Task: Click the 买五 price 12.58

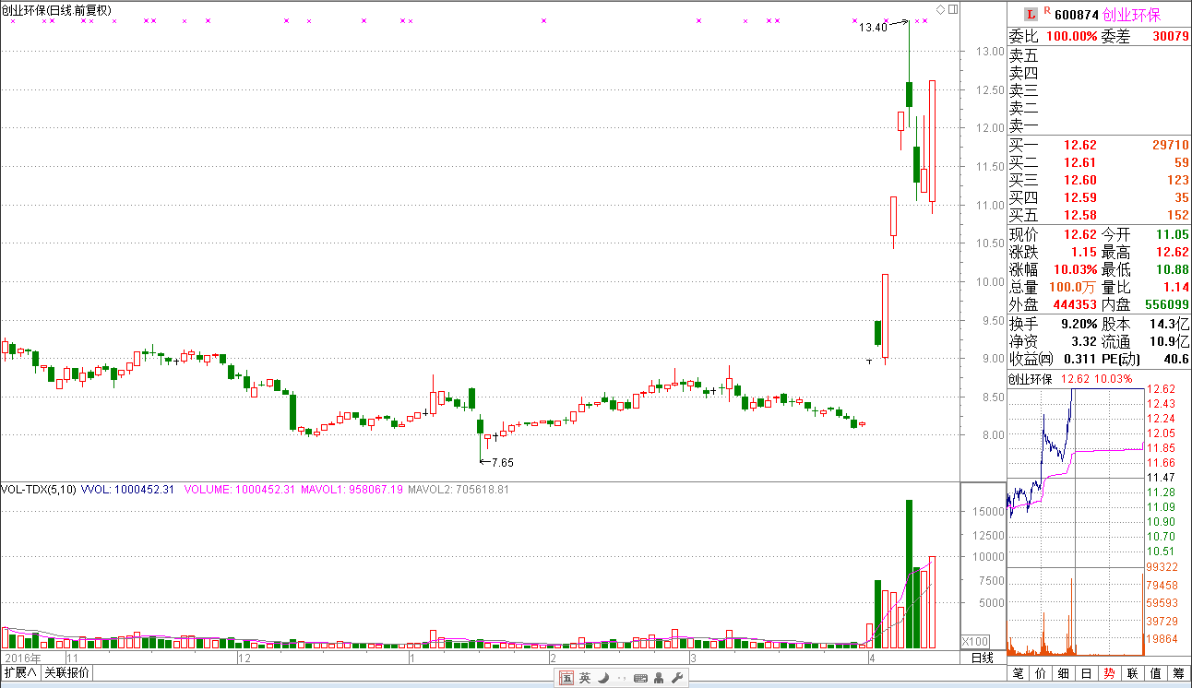Action: (1080, 215)
